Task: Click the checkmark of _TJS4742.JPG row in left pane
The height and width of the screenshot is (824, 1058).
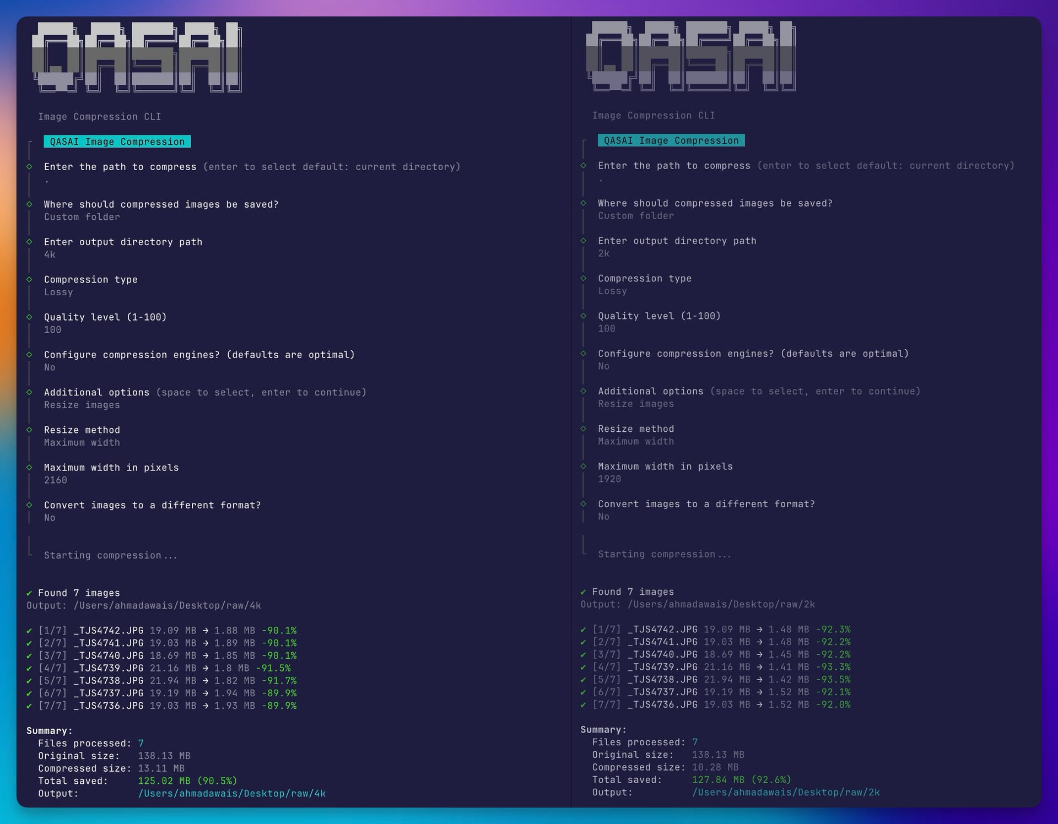Action: (x=29, y=631)
